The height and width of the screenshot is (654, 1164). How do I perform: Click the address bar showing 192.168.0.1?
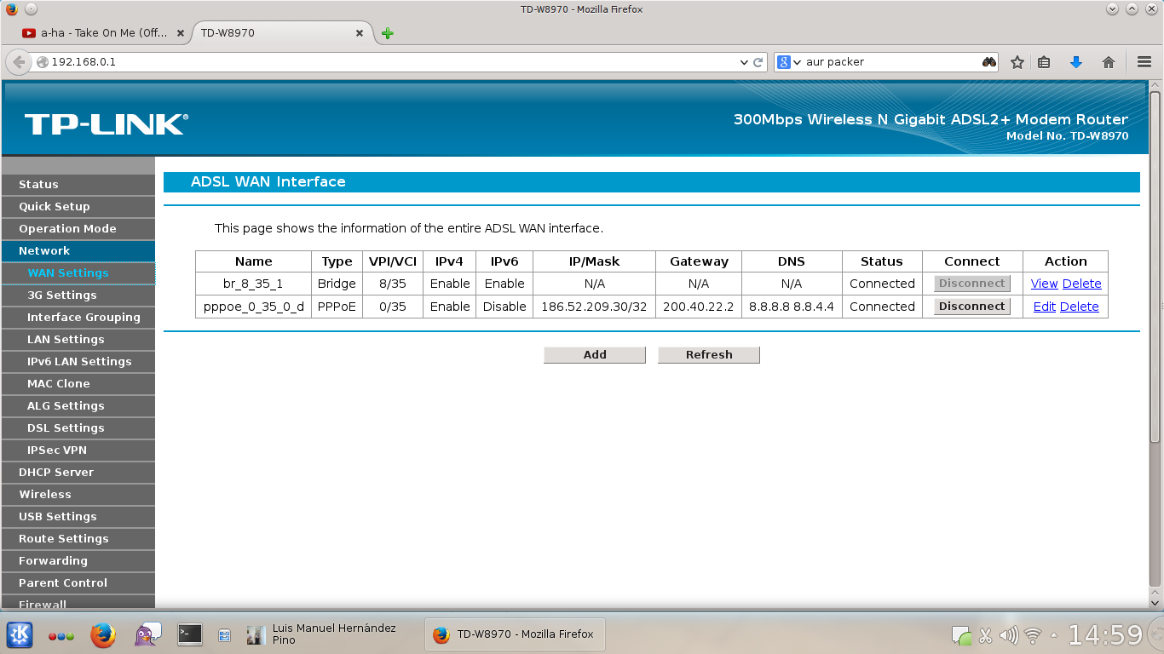pyautogui.click(x=392, y=62)
